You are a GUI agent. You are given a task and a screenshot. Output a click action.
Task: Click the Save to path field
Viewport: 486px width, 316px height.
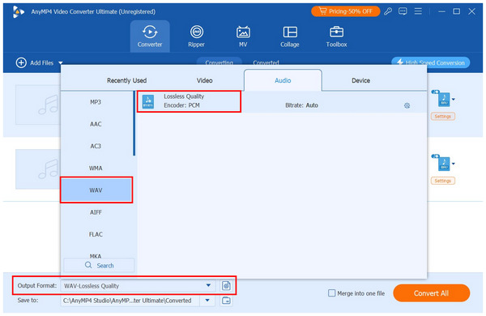coord(130,300)
